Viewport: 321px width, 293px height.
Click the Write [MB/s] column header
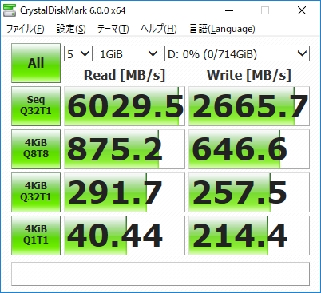click(249, 75)
